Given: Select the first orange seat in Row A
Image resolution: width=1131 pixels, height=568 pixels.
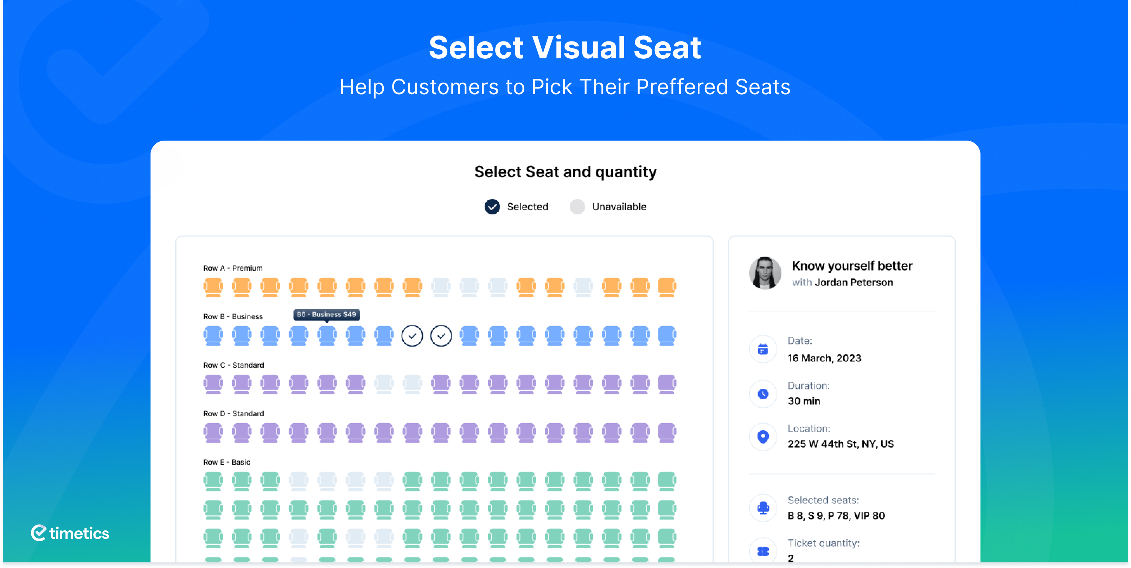Looking at the screenshot, I should coord(213,287).
